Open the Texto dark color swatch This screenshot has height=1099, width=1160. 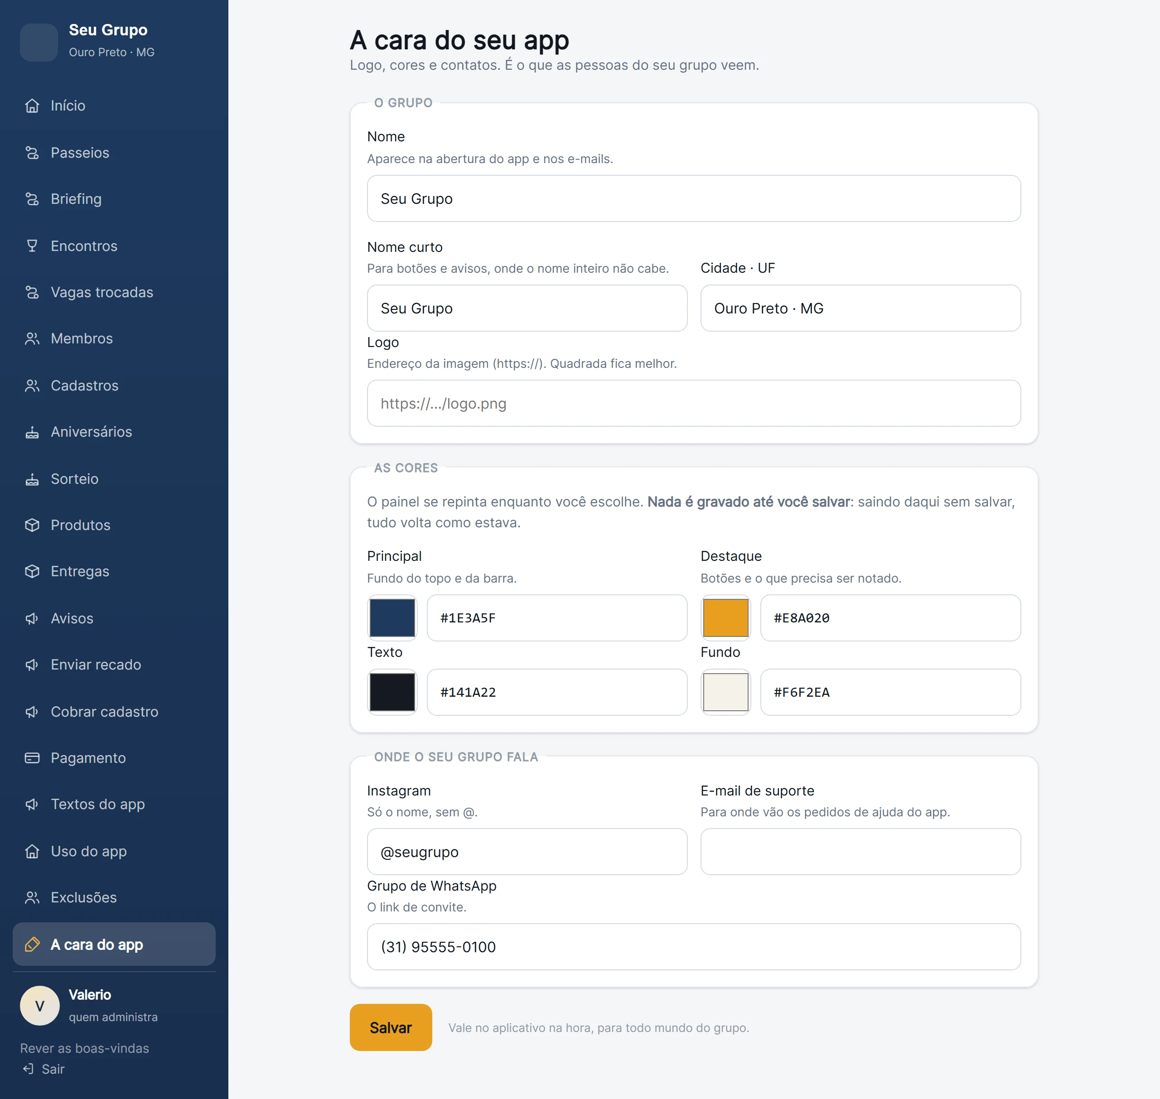(392, 693)
